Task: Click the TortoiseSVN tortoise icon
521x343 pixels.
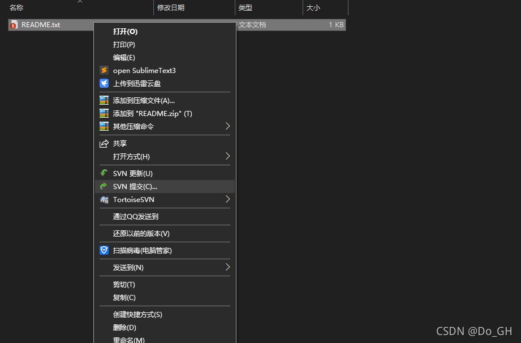Action: pyautogui.click(x=104, y=199)
